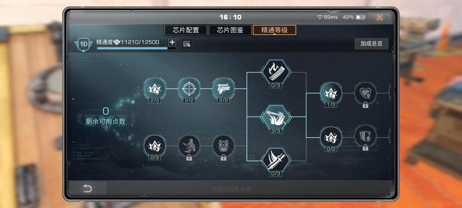The height and width of the screenshot is (208, 462).
Task: Click the back arrow button
Action: (x=87, y=189)
